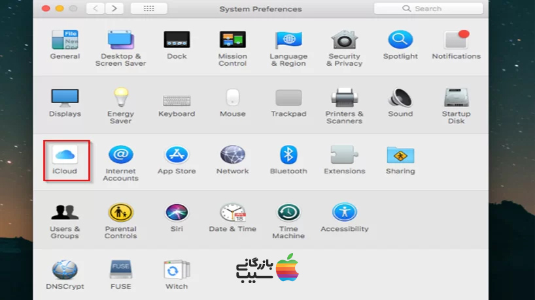The image size is (535, 300).
Task: Open App Store preferences
Action: 177,160
